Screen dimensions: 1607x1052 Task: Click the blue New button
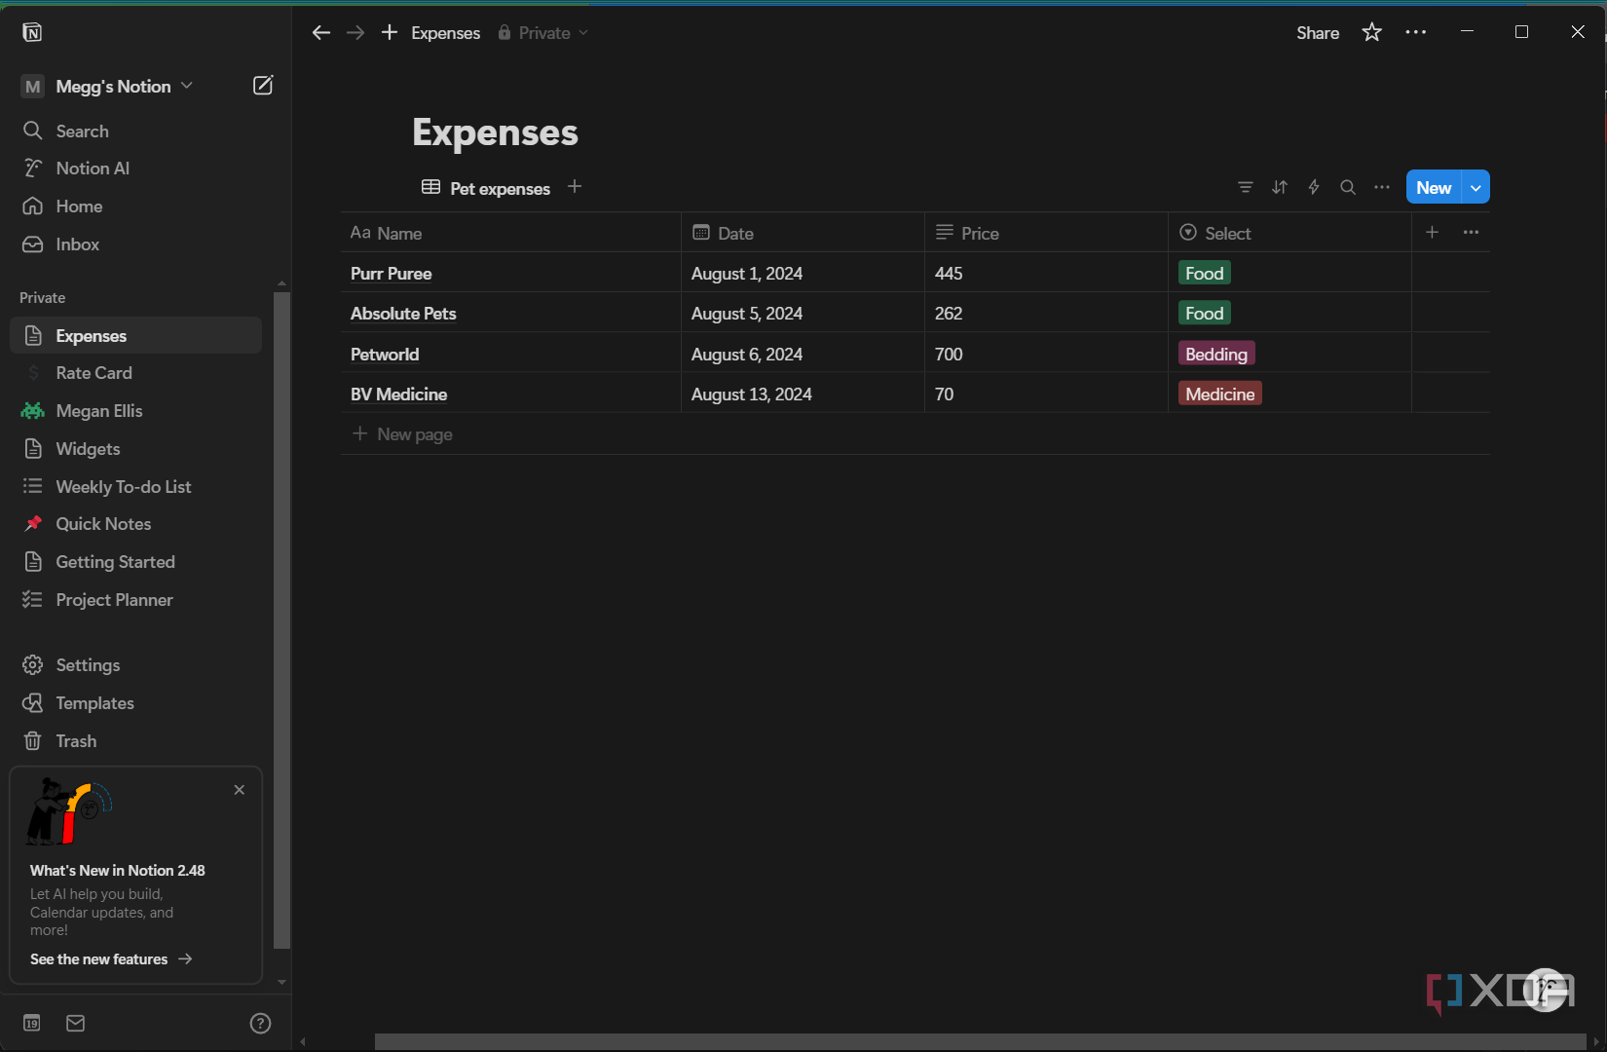tap(1434, 187)
